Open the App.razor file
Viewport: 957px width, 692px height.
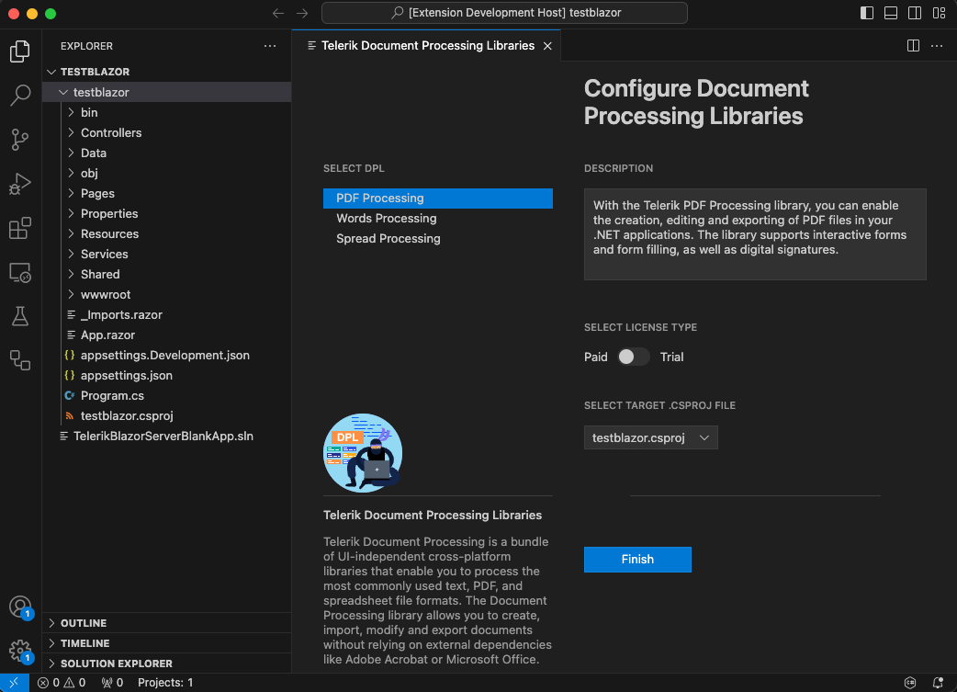click(166, 335)
